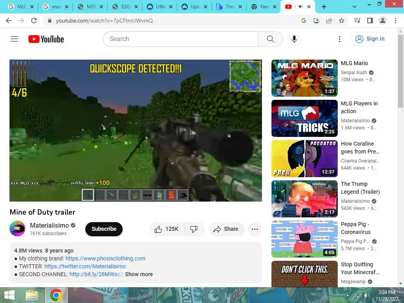Click the install/download page icon
404x303 pixels.
pos(316,21)
